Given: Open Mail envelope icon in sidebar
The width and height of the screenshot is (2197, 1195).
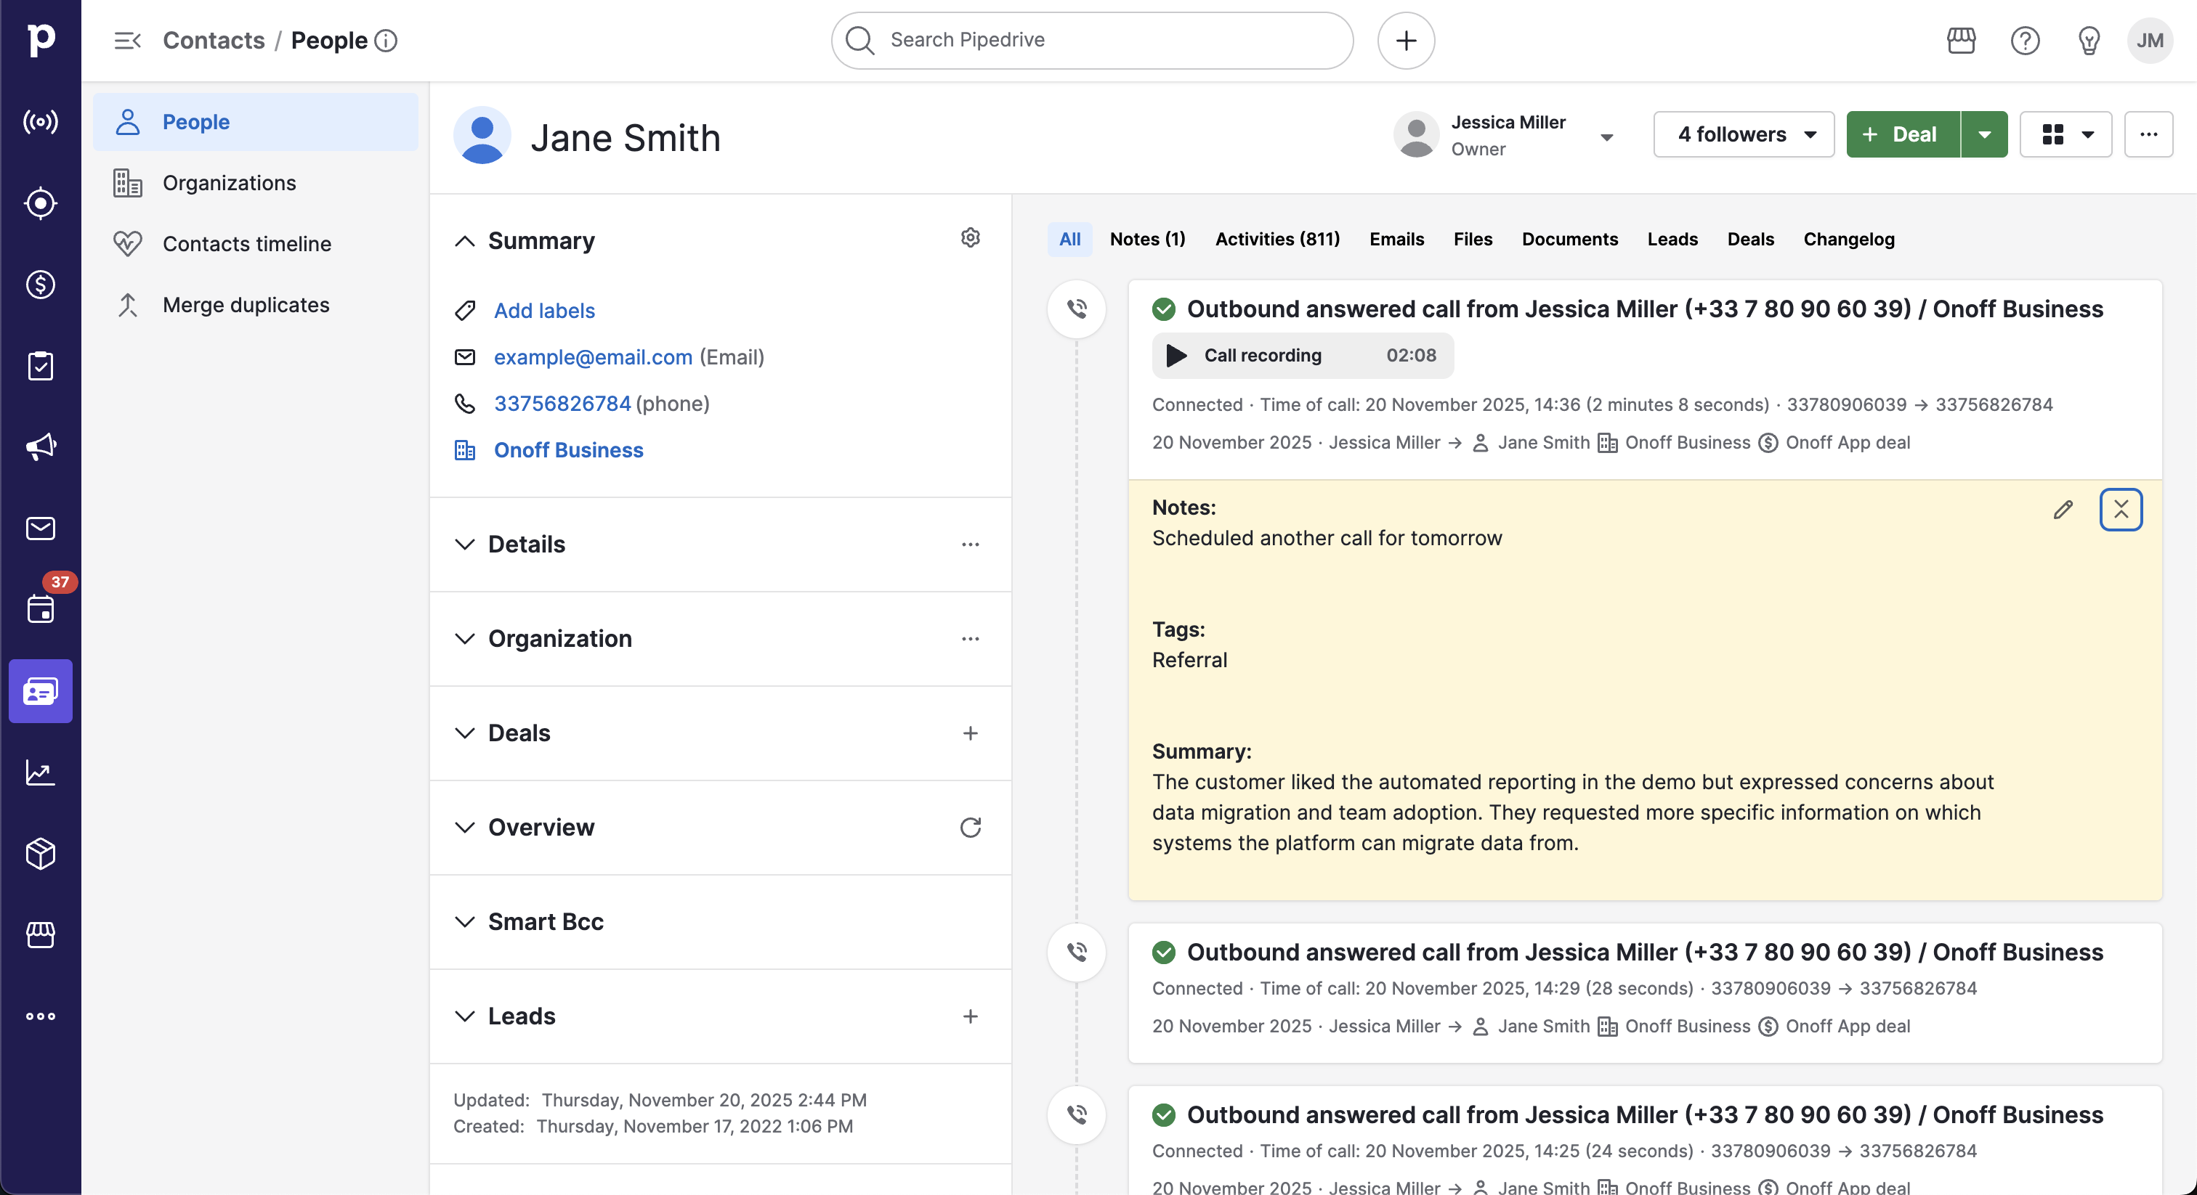Looking at the screenshot, I should coord(40,529).
